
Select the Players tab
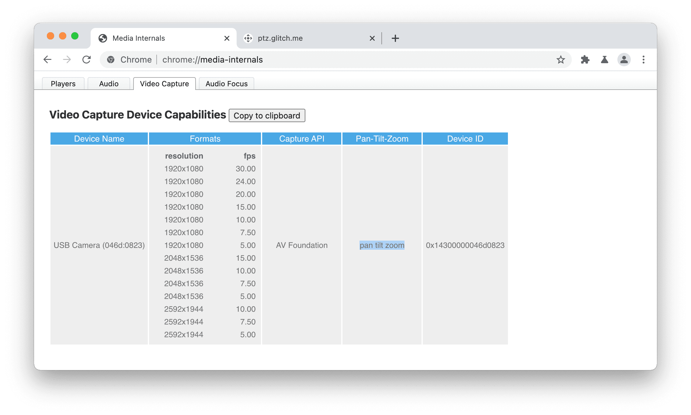62,83
